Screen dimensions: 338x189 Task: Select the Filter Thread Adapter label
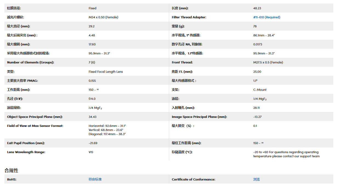pos(189,17)
